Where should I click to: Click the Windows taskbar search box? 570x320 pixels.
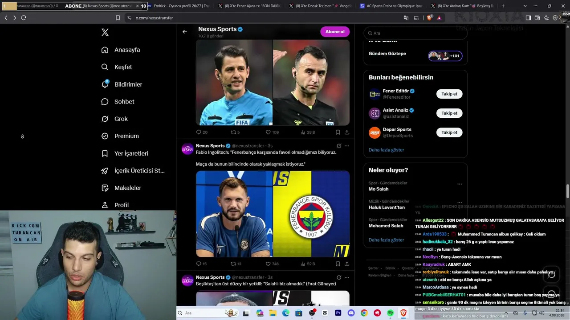point(207,313)
